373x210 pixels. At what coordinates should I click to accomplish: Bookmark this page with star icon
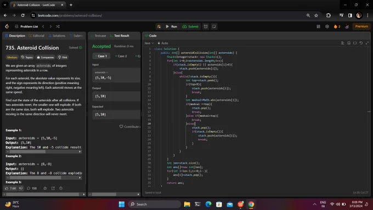coord(316,15)
